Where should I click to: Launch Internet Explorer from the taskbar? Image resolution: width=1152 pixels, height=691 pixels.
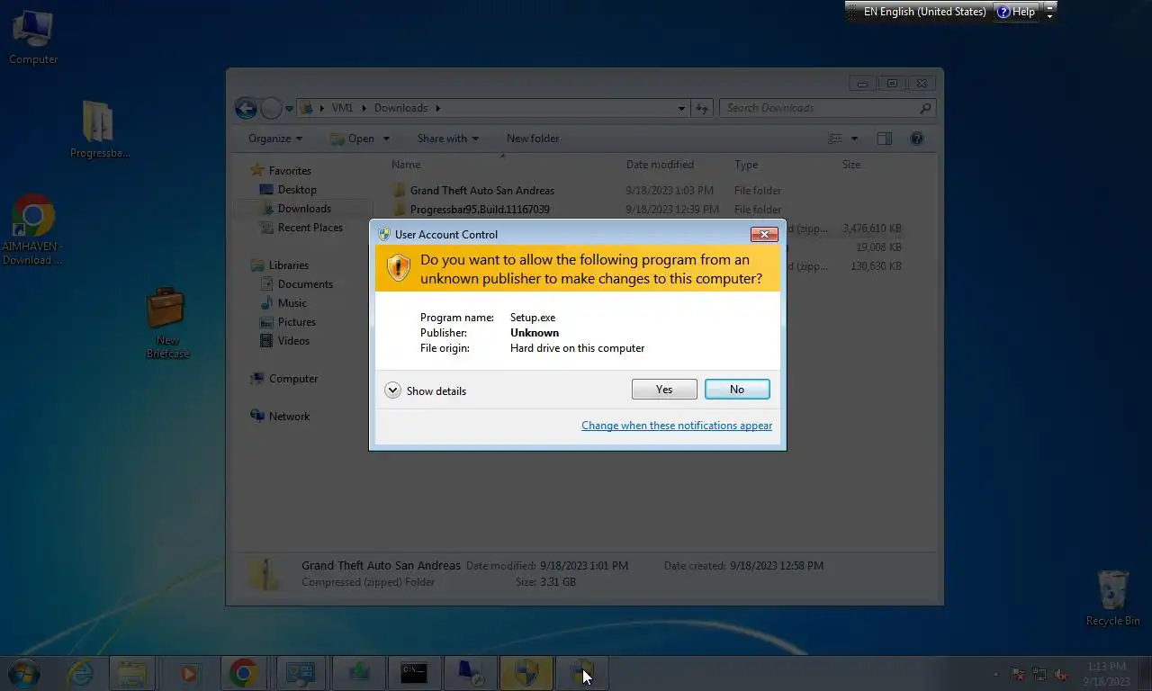point(81,673)
